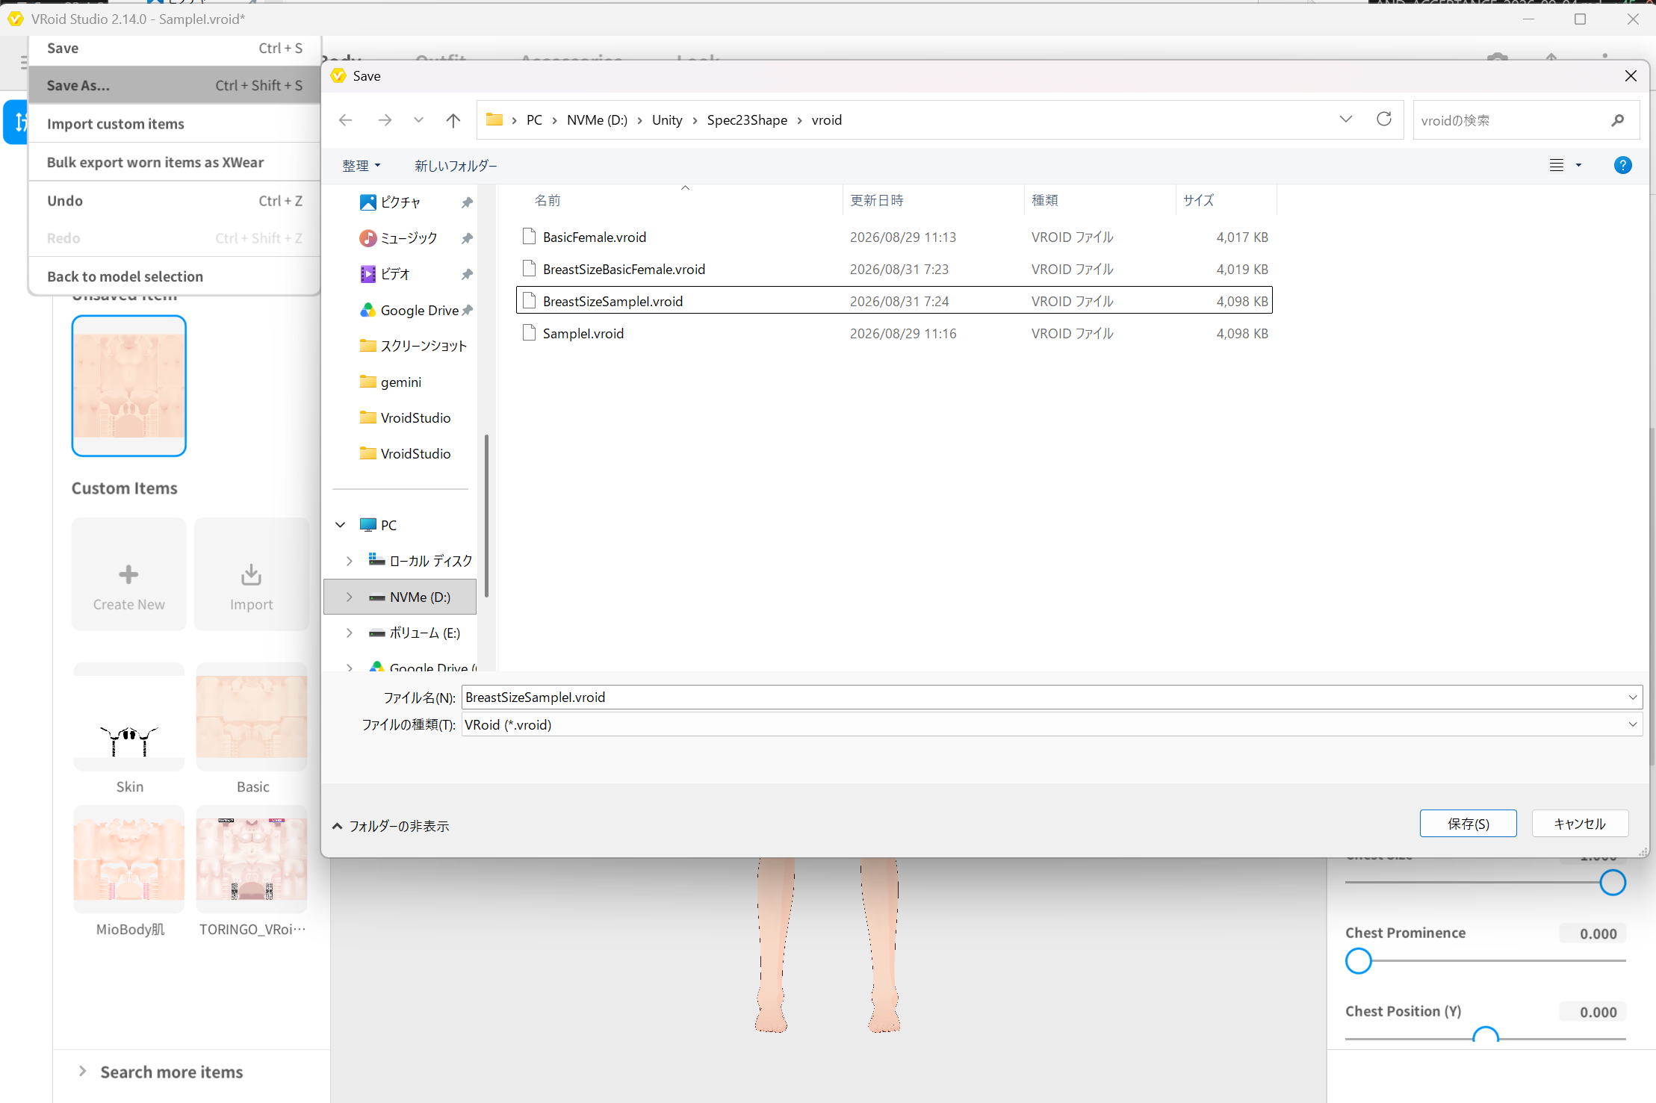The width and height of the screenshot is (1656, 1103).
Task: Navigate to Spec23Shape in the breadcrumb
Action: (747, 120)
